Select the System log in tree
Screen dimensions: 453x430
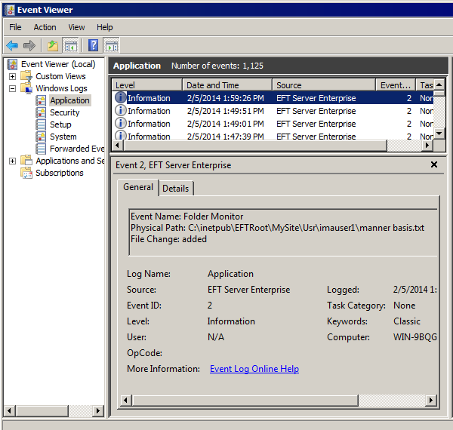click(63, 137)
